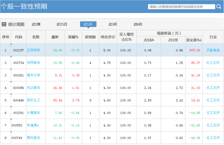Switch to the 近6月 period tab
This screenshot has width=224, height=145.
click(138, 24)
